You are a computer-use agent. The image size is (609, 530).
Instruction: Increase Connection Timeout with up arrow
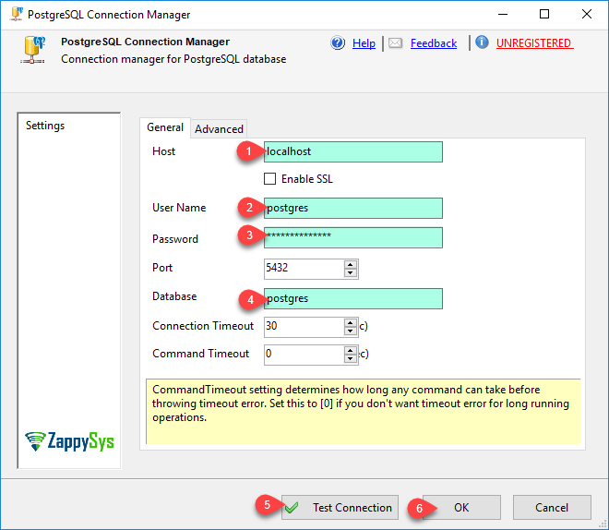(351, 323)
